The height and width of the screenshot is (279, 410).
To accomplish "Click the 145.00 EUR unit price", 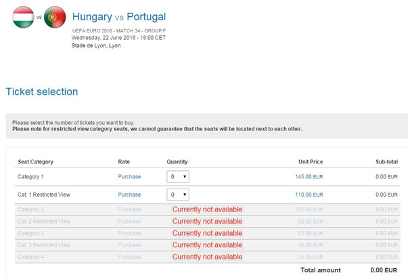I will coord(309,177).
